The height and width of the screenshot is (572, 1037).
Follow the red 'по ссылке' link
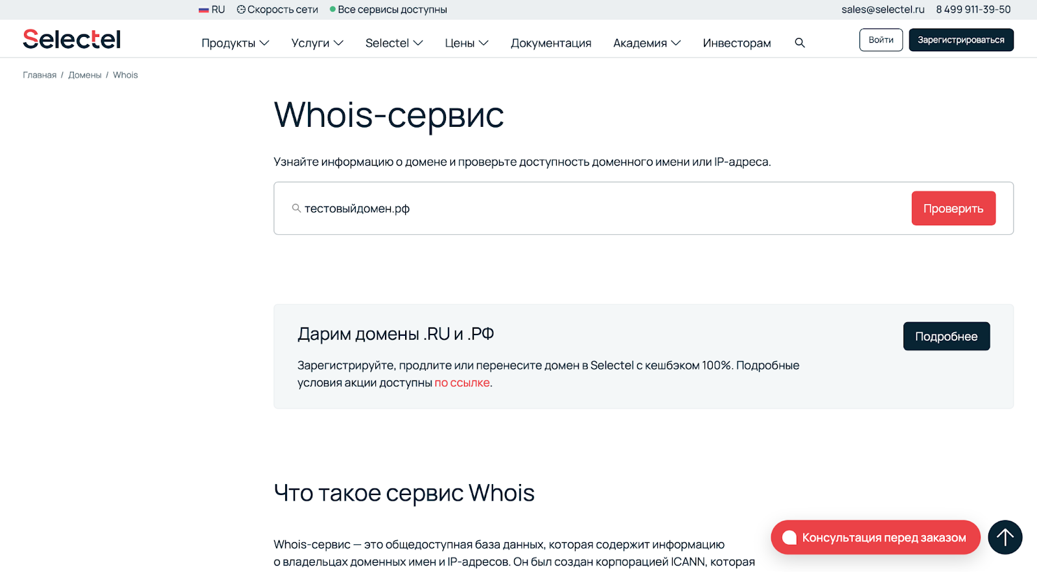(x=462, y=383)
